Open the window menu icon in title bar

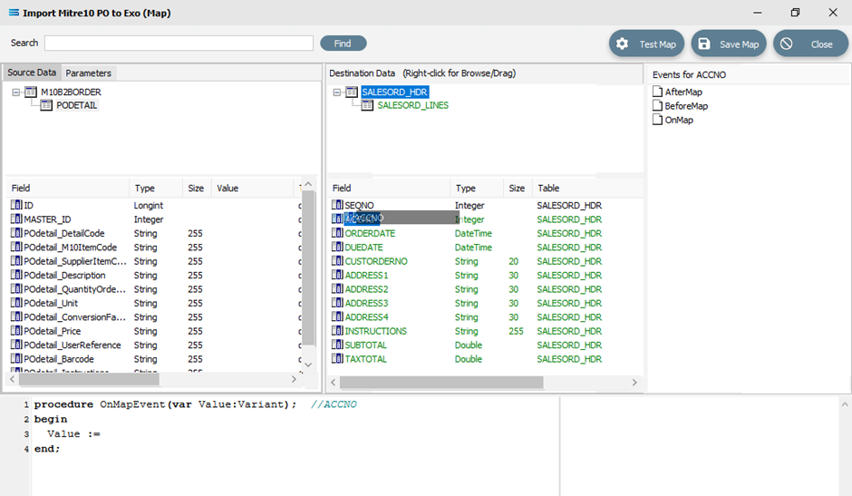tap(15, 13)
